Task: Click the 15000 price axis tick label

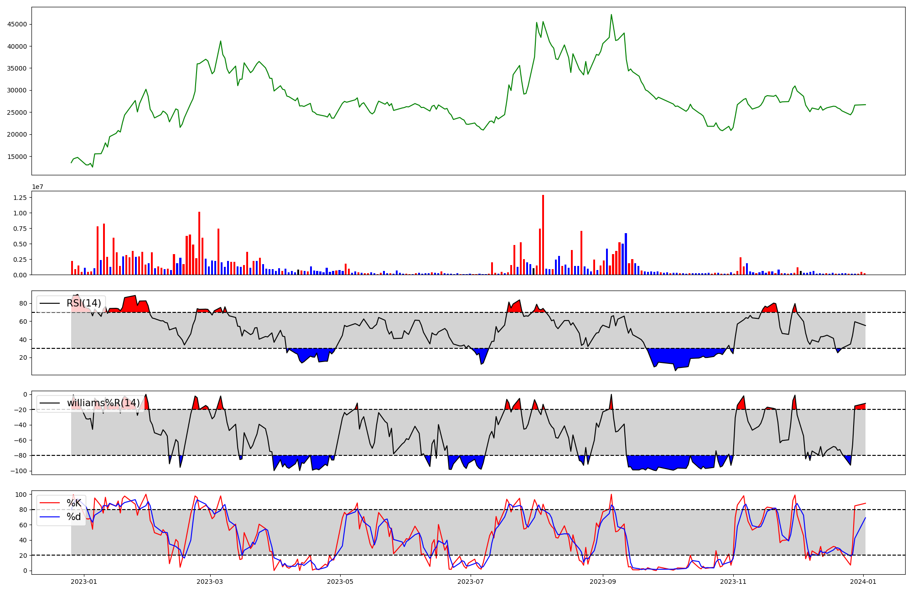Action: (x=17, y=157)
